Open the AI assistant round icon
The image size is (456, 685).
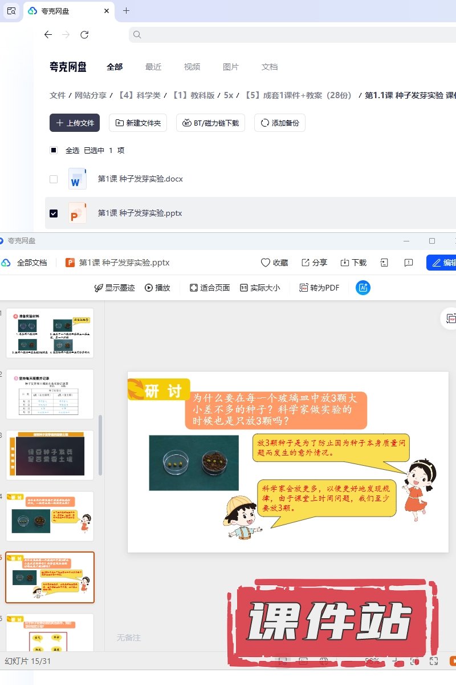click(x=363, y=288)
